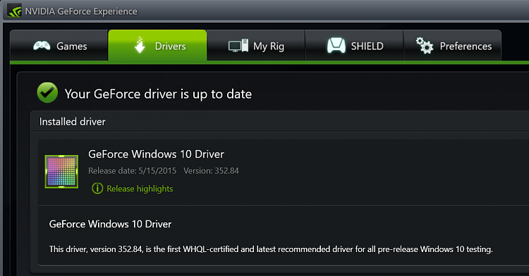Viewport: 529px width, 276px height.
Task: Click the gears icon on Preferences tab
Action: click(425, 46)
